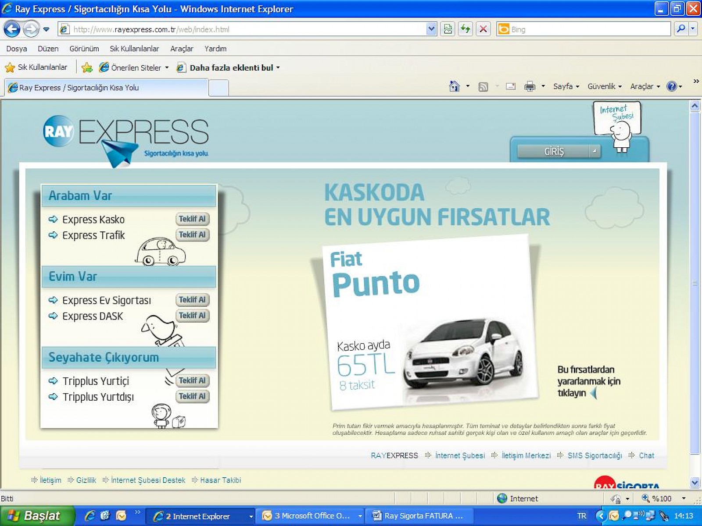Expand the Güvenlik dropdown menu

[604, 86]
